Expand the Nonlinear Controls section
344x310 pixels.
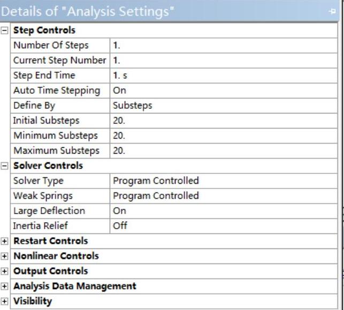[5, 256]
